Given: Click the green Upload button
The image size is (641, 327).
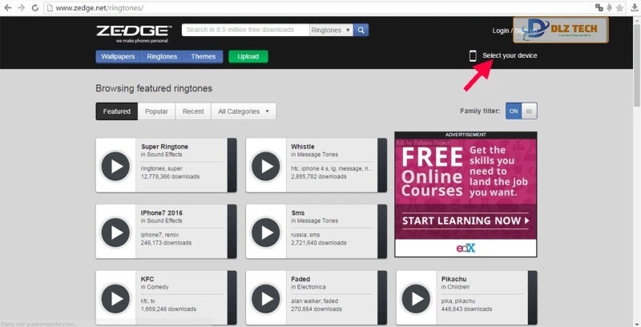Looking at the screenshot, I should tap(248, 57).
